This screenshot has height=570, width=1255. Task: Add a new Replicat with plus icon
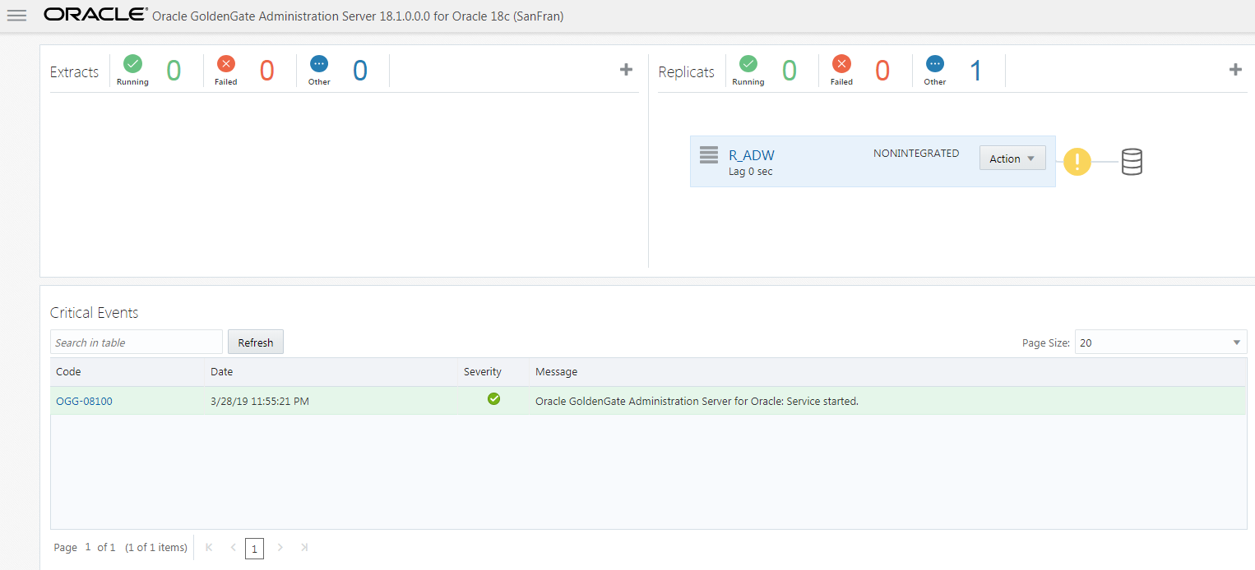pyautogui.click(x=1235, y=70)
